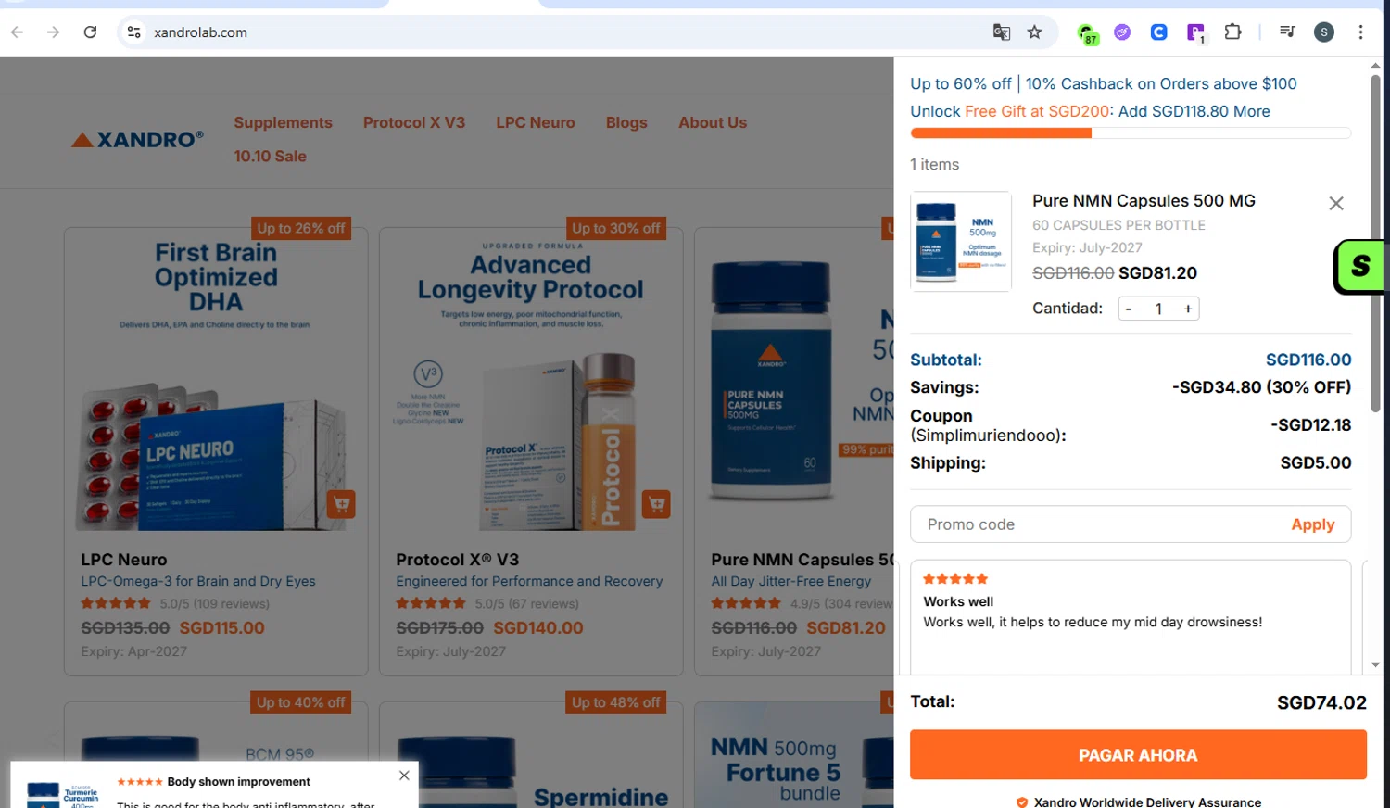Click the Subtotal SGD116.00 value
The width and height of the screenshot is (1390, 808).
(1308, 360)
